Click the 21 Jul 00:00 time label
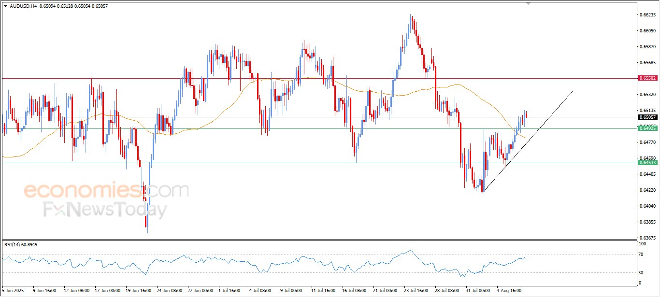 (386, 291)
